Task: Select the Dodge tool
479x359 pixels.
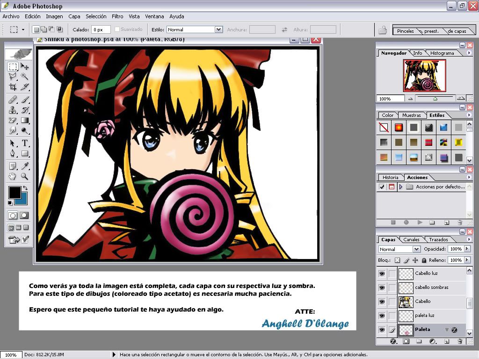Action: [25, 131]
